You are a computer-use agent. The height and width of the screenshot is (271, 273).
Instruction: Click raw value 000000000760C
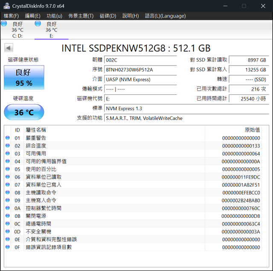point(241,208)
